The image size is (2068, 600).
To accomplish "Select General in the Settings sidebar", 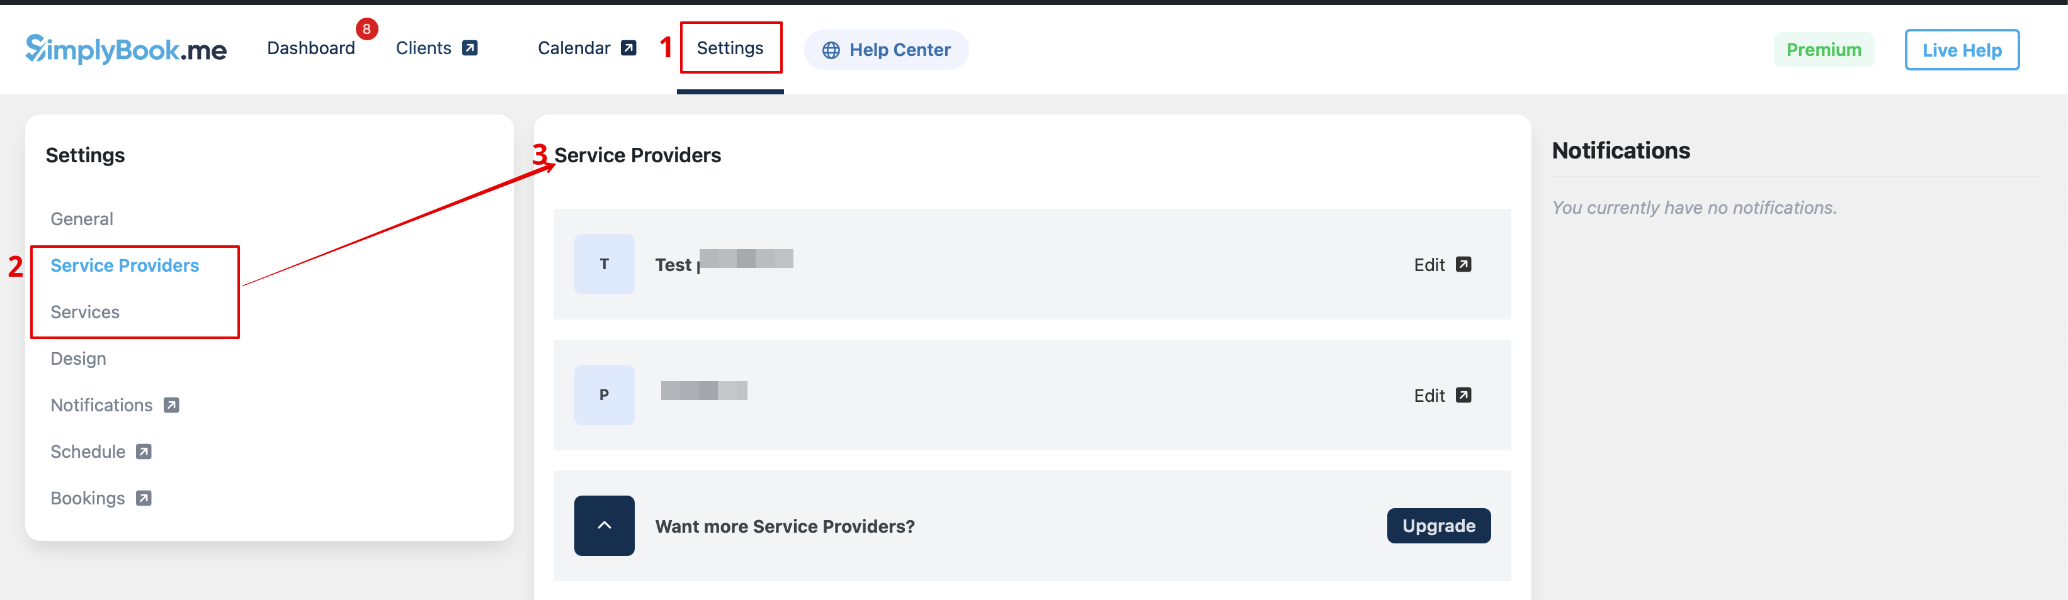I will point(82,219).
